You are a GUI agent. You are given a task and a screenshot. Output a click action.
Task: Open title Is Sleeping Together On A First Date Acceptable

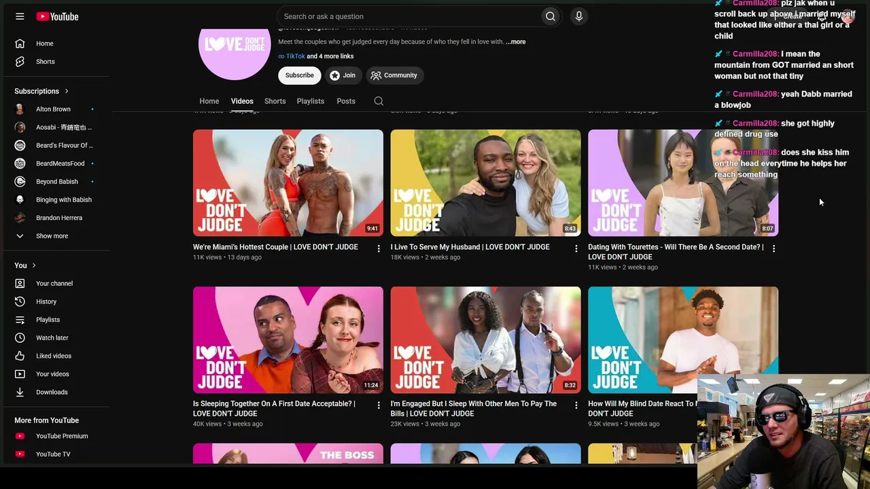pos(274,409)
